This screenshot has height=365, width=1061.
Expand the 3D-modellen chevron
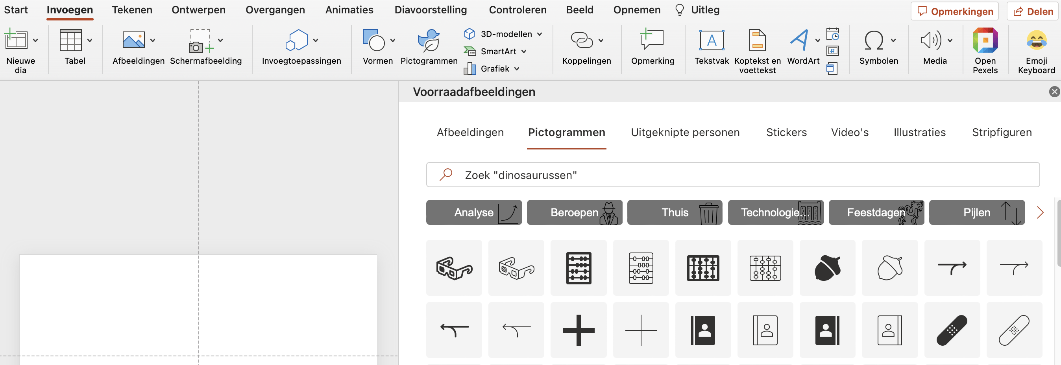point(540,34)
